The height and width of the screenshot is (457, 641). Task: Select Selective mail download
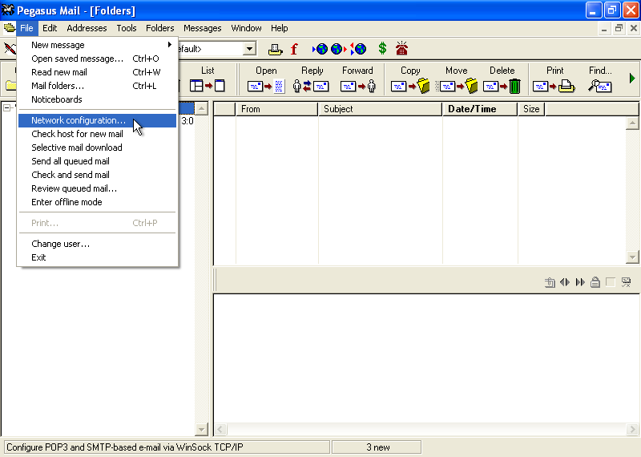tap(97, 148)
